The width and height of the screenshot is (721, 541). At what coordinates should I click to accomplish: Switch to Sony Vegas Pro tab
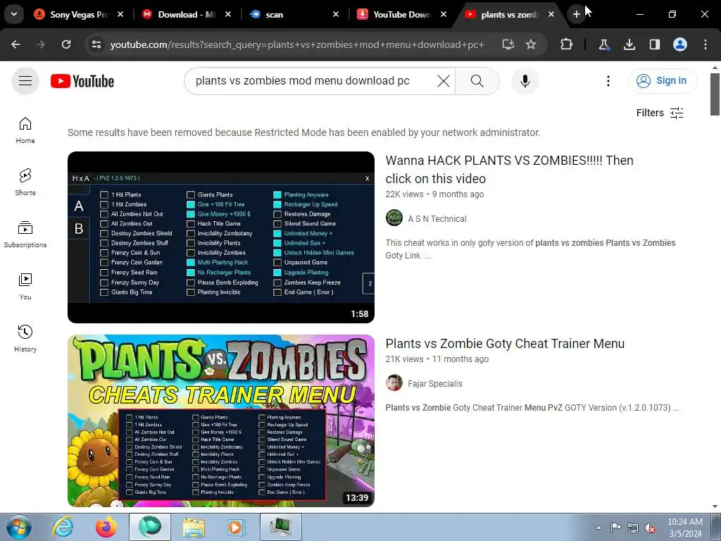coord(78,14)
